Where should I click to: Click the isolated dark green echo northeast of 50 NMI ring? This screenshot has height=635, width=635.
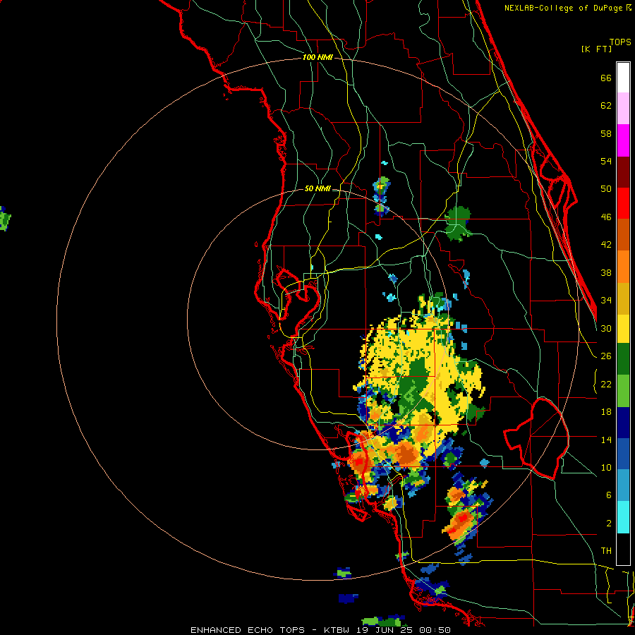click(458, 224)
